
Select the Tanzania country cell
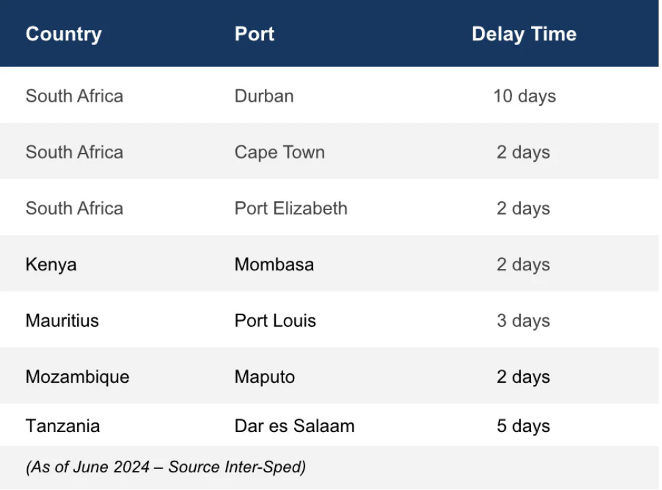(x=63, y=426)
